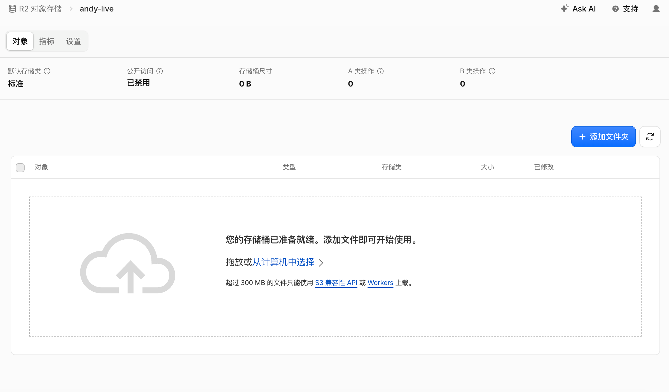Click the 类型 column header
Screen dimensions: 669x392
[289, 167]
